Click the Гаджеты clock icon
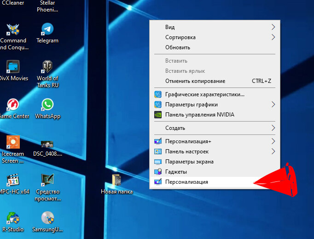Viewport: 314px width, 239px height. pyautogui.click(x=158, y=172)
